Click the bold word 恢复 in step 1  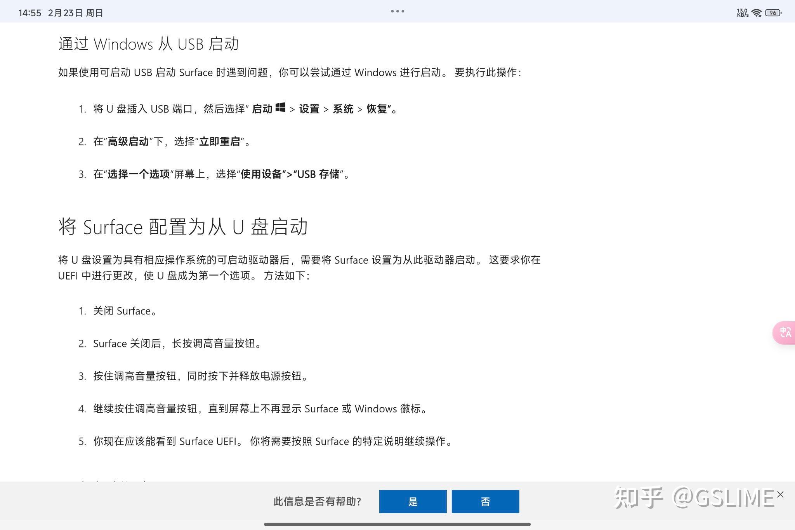pyautogui.click(x=377, y=109)
